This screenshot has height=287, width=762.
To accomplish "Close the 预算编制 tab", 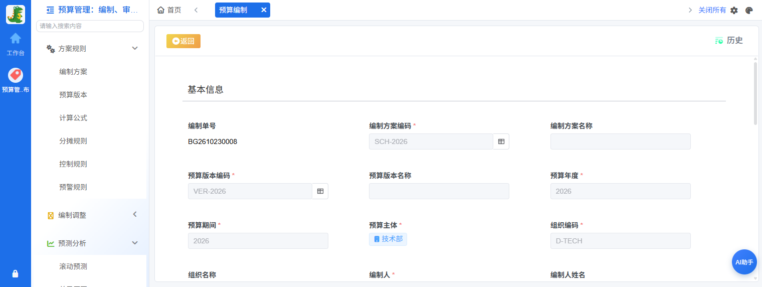I will pos(264,10).
